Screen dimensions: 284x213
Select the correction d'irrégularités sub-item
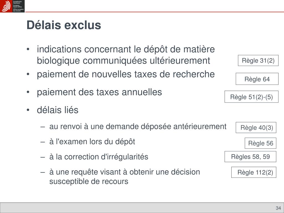click(99, 157)
